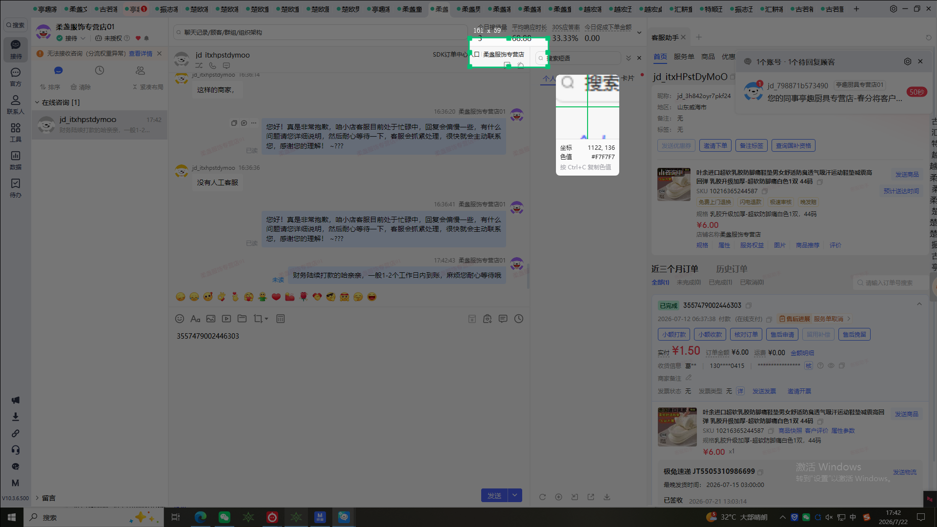The height and width of the screenshot is (527, 937).
Task: Open the 售后进展 服务单取消 arrow
Action: pos(849,319)
